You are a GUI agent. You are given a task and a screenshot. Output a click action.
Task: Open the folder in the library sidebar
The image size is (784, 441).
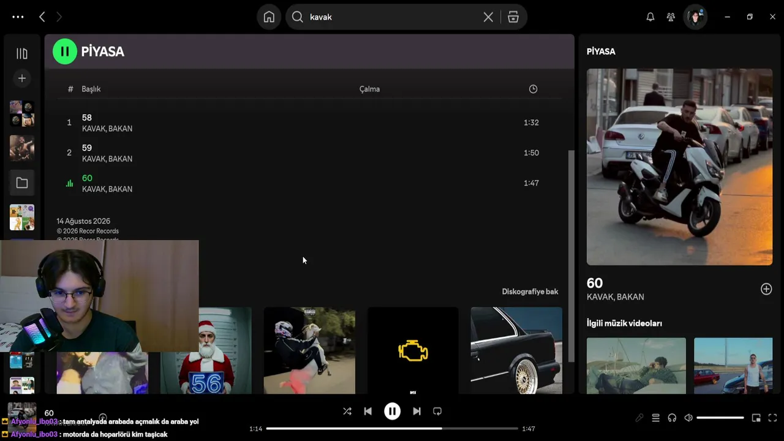(22, 183)
